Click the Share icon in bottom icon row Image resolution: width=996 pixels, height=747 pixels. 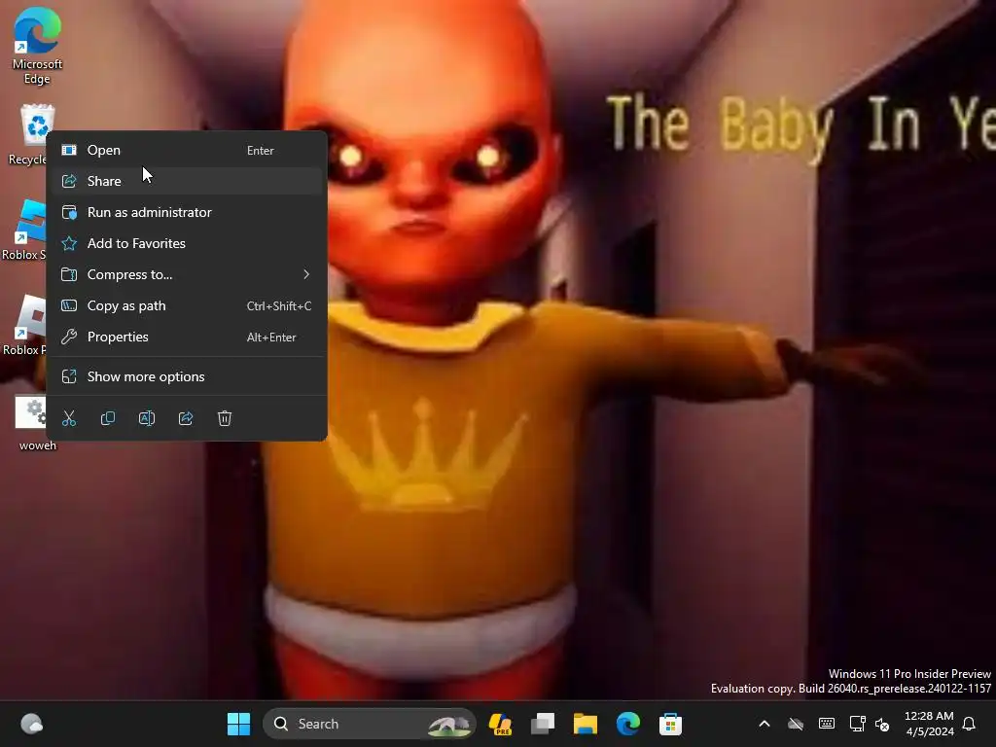coord(186,418)
